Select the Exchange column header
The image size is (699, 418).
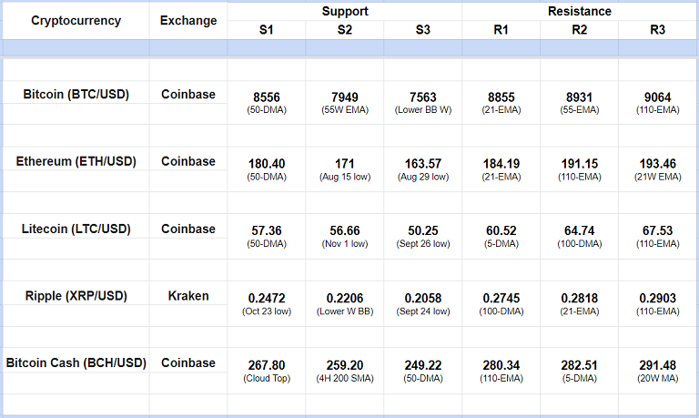[188, 21]
